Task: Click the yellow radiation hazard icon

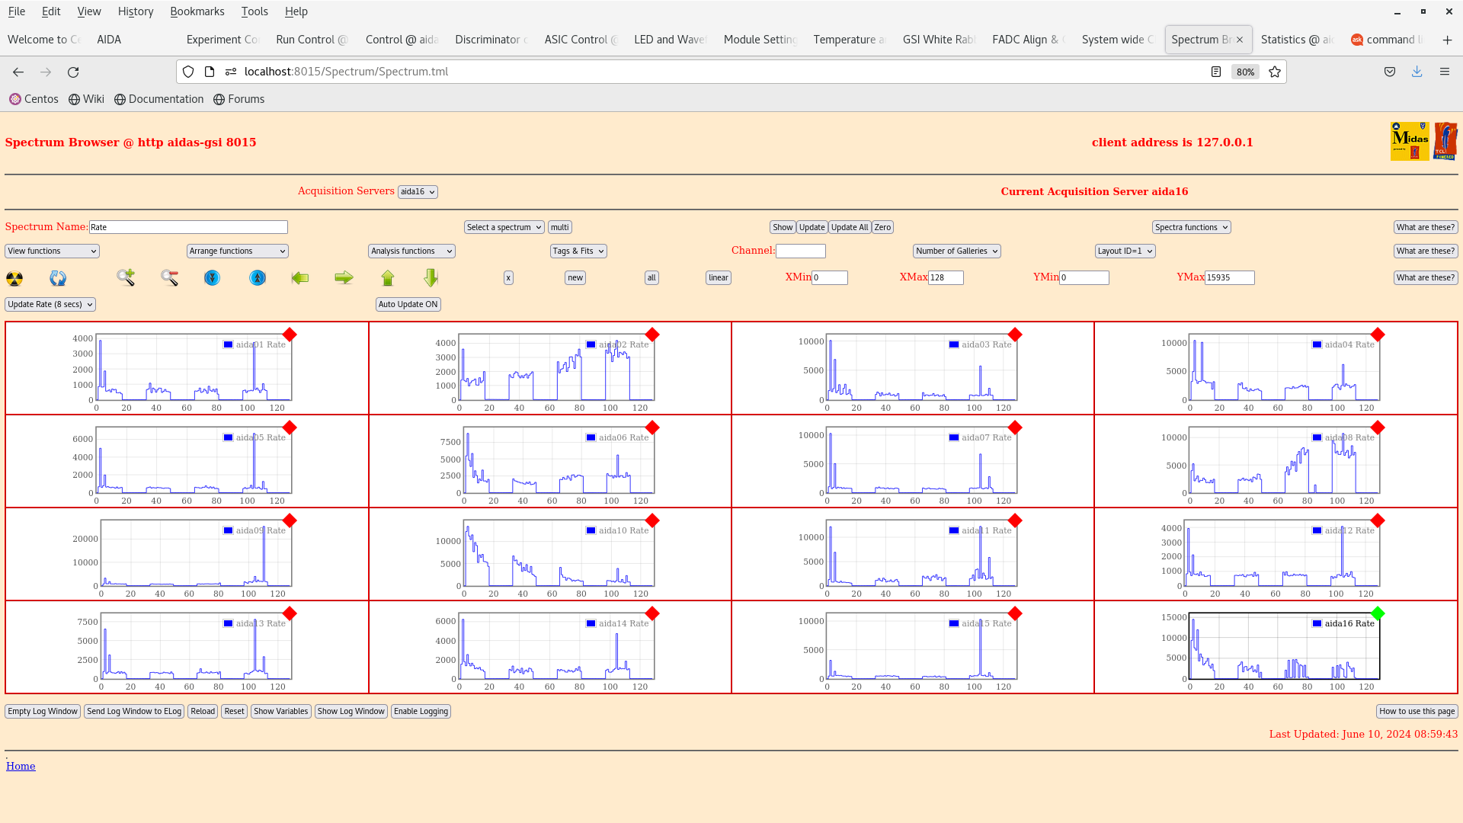Action: 14,278
